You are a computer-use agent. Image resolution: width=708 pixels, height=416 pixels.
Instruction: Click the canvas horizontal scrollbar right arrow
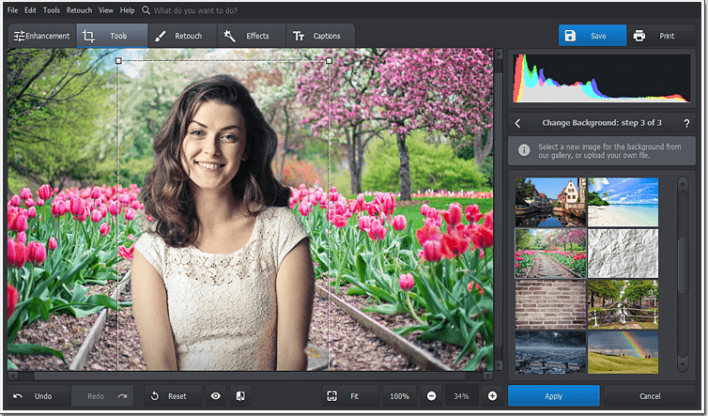click(x=487, y=376)
